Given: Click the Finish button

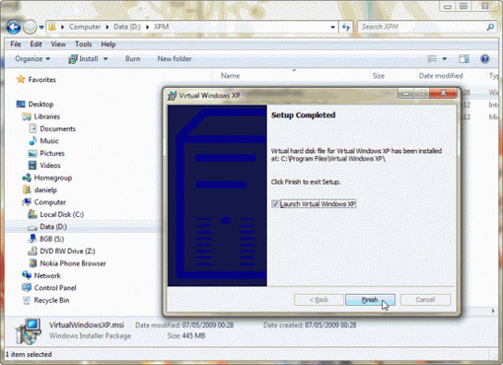Looking at the screenshot, I should click(x=370, y=300).
